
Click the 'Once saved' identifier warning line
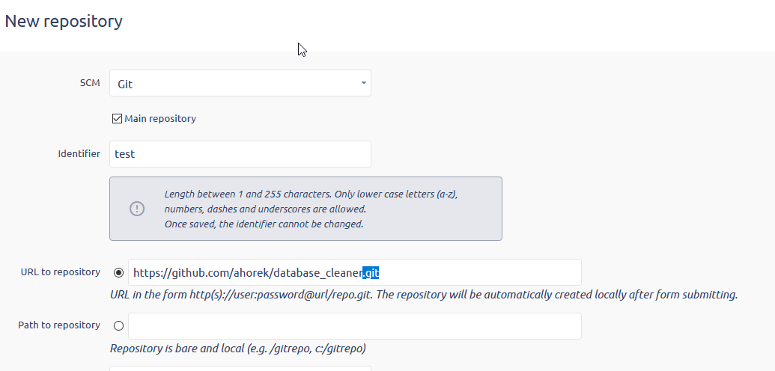click(264, 224)
